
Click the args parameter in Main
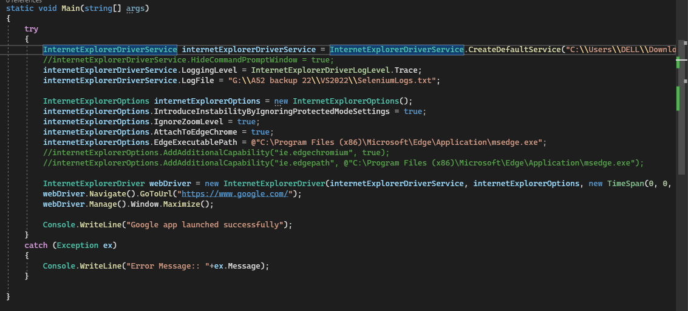pos(135,8)
